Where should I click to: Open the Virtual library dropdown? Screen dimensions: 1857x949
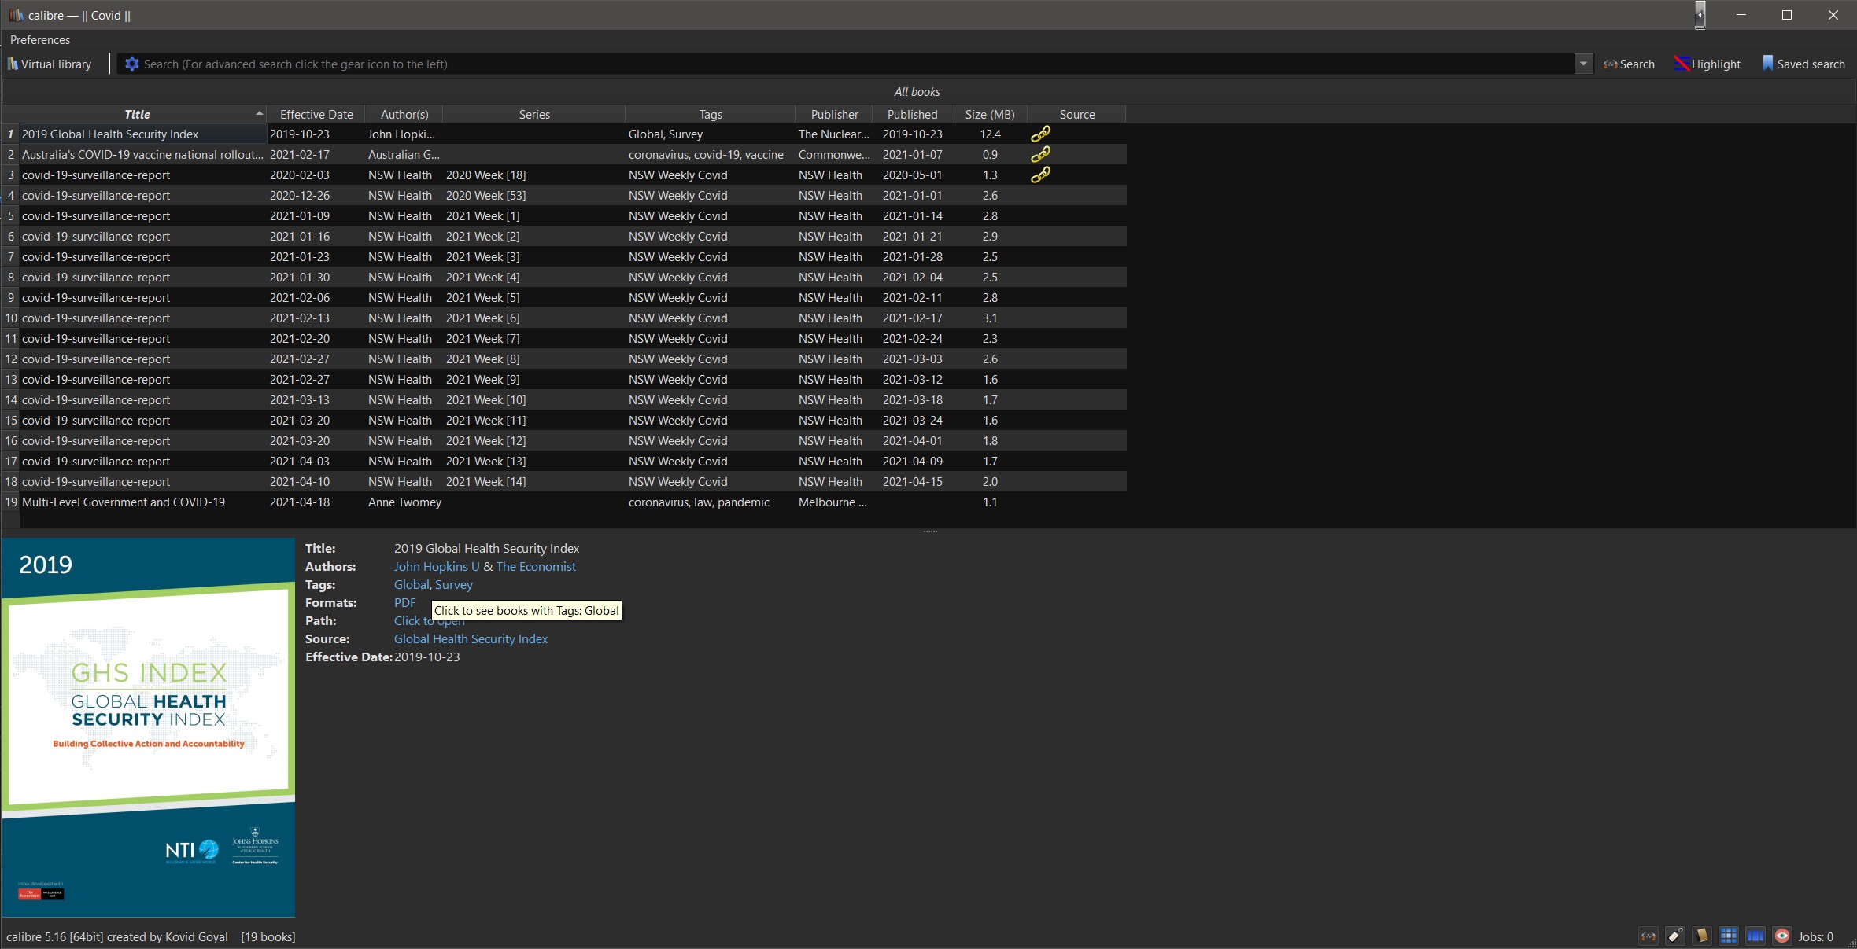click(50, 64)
